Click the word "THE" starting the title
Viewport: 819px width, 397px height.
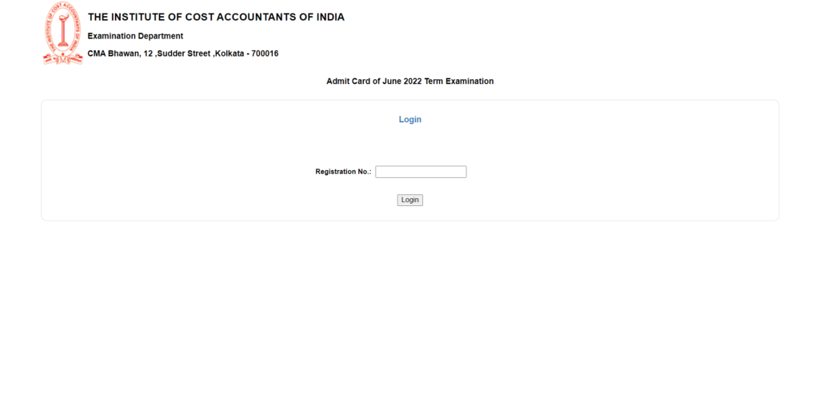tap(98, 18)
